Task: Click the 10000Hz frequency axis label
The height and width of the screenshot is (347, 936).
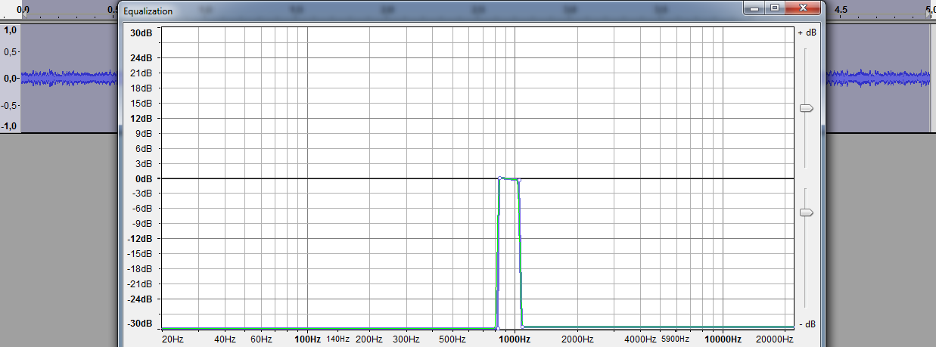Action: [x=723, y=339]
